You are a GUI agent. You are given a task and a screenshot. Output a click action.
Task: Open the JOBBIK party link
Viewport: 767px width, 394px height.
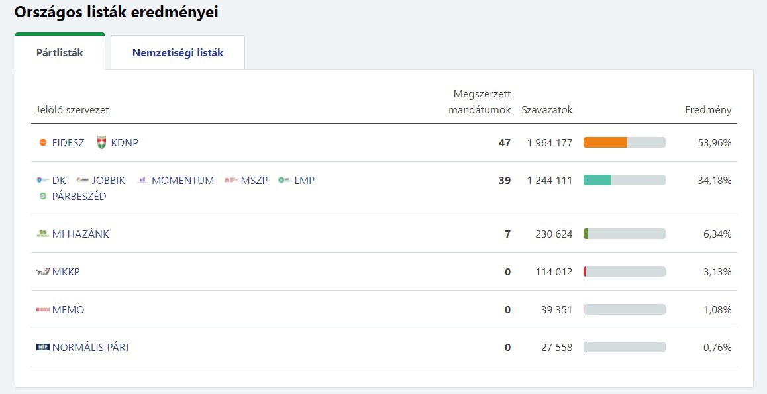[109, 180]
